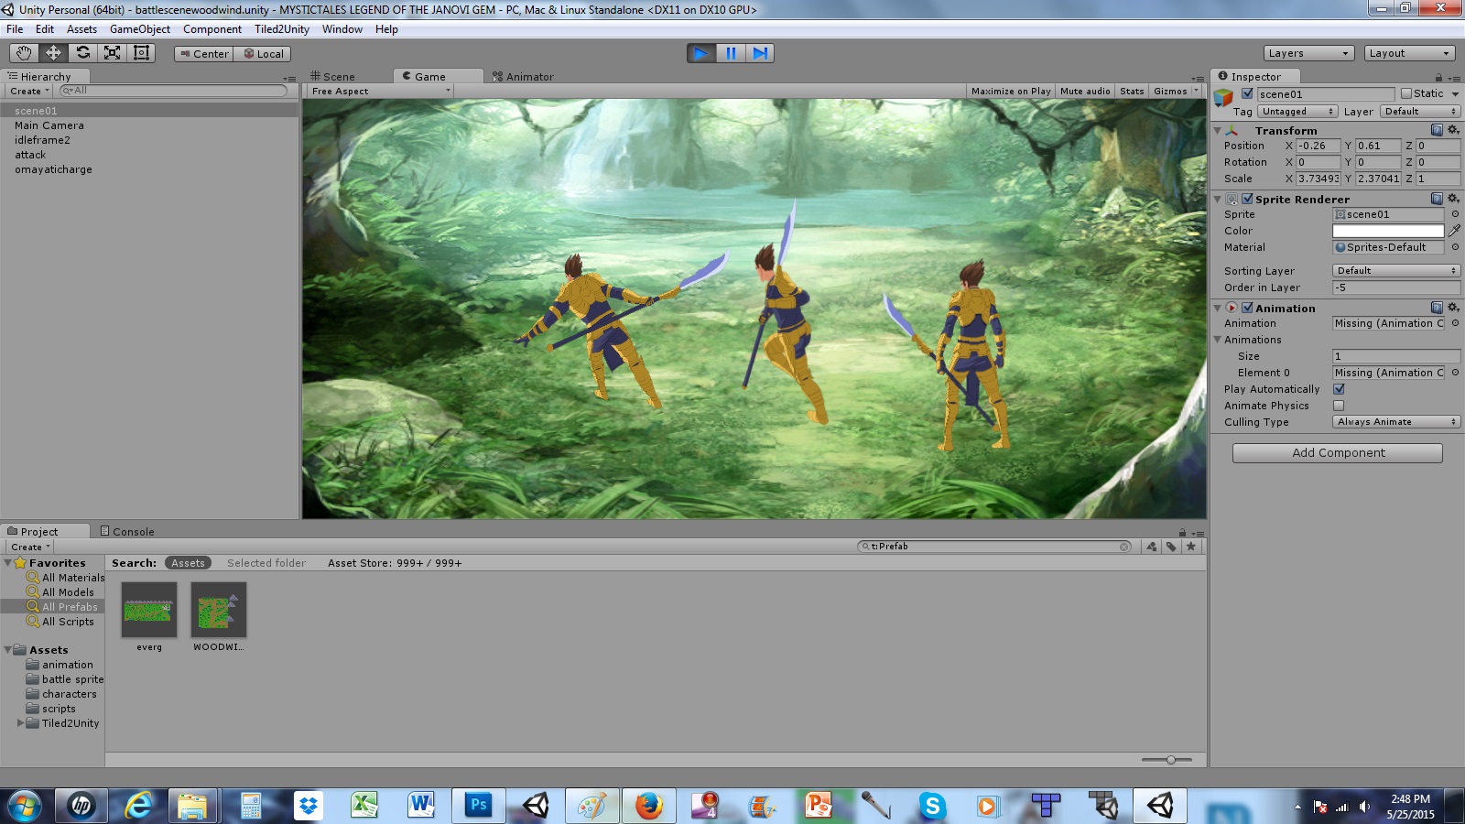Screen dimensions: 1465x824
Task: Switch to the Animator tab
Action: click(524, 77)
